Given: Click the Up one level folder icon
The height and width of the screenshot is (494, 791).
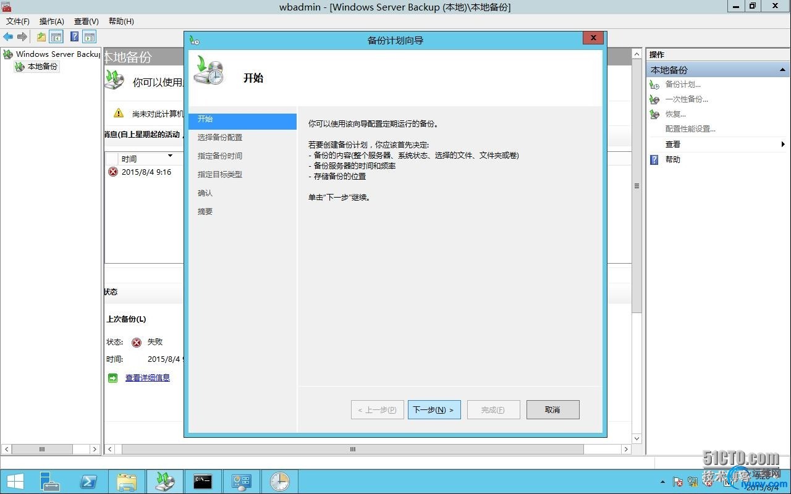Looking at the screenshot, I should 41,37.
